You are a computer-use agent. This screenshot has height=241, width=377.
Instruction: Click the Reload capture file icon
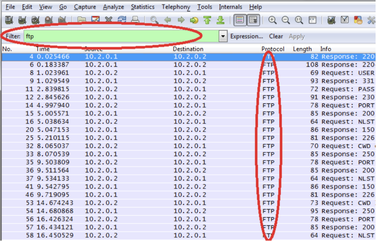(121, 20)
